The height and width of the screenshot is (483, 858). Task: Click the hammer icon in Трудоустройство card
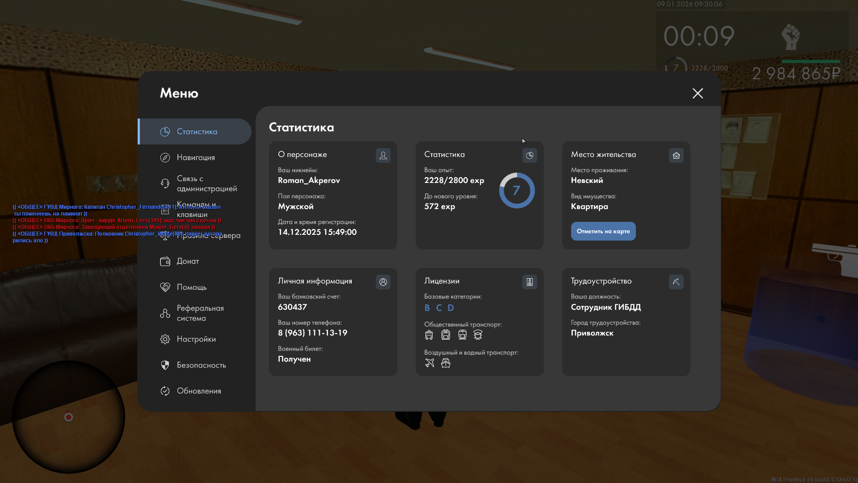click(x=676, y=282)
